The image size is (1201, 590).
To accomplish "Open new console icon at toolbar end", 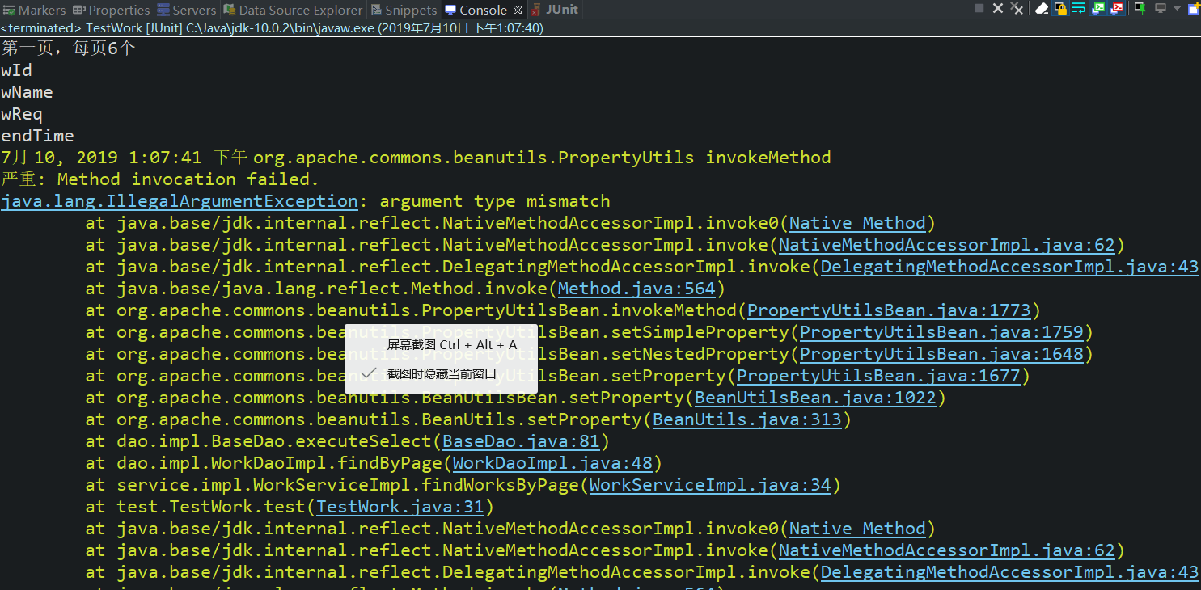I will coord(1194,8).
